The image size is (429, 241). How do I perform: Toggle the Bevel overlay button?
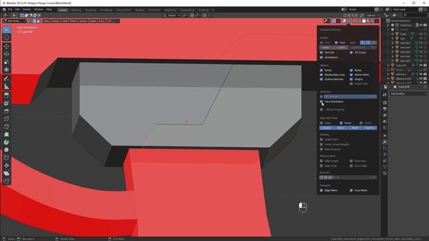click(355, 128)
